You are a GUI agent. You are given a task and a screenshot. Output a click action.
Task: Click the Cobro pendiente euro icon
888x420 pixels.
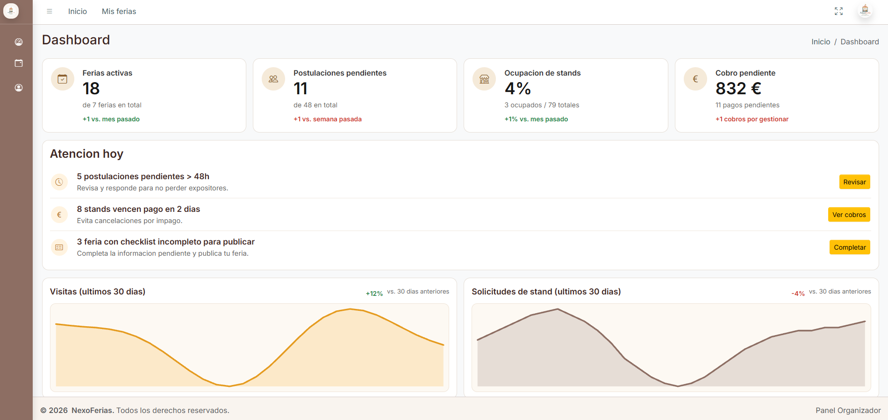[695, 79]
